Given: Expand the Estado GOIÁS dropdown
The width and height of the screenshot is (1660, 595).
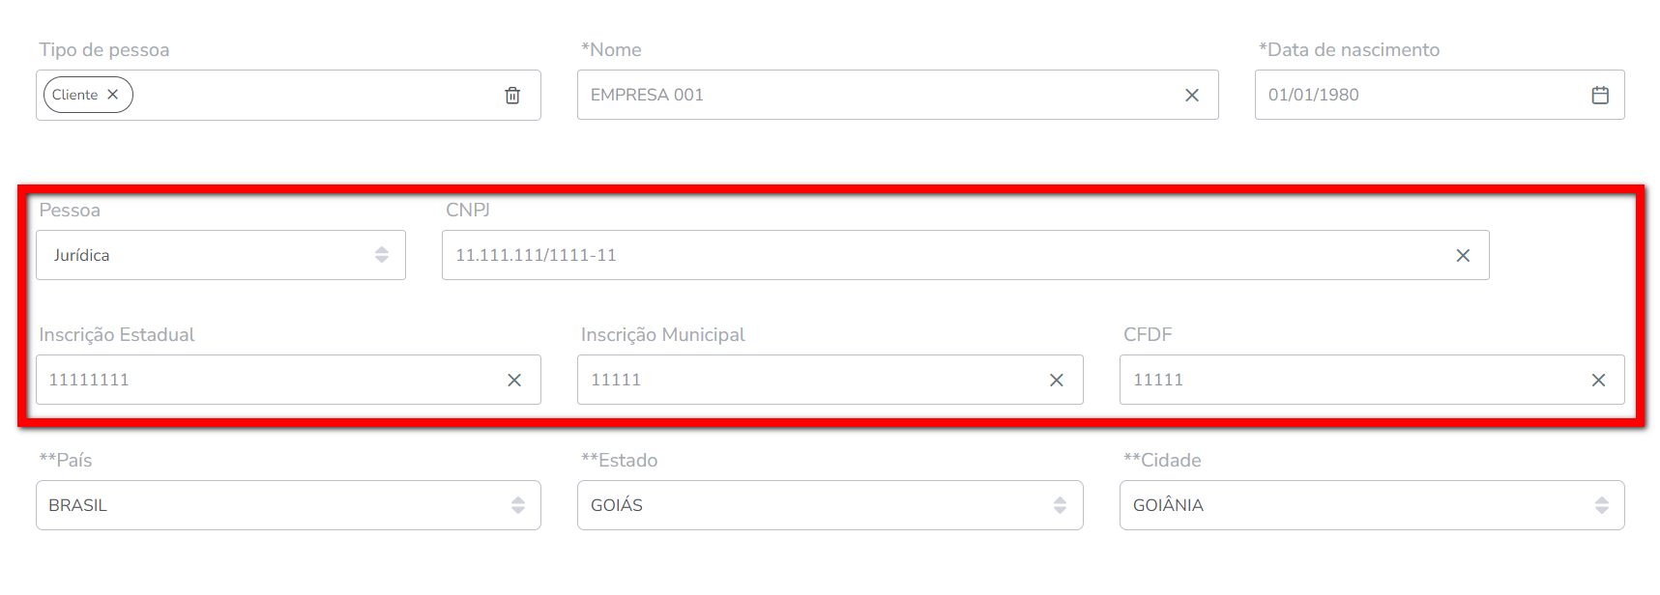Looking at the screenshot, I should pyautogui.click(x=830, y=505).
